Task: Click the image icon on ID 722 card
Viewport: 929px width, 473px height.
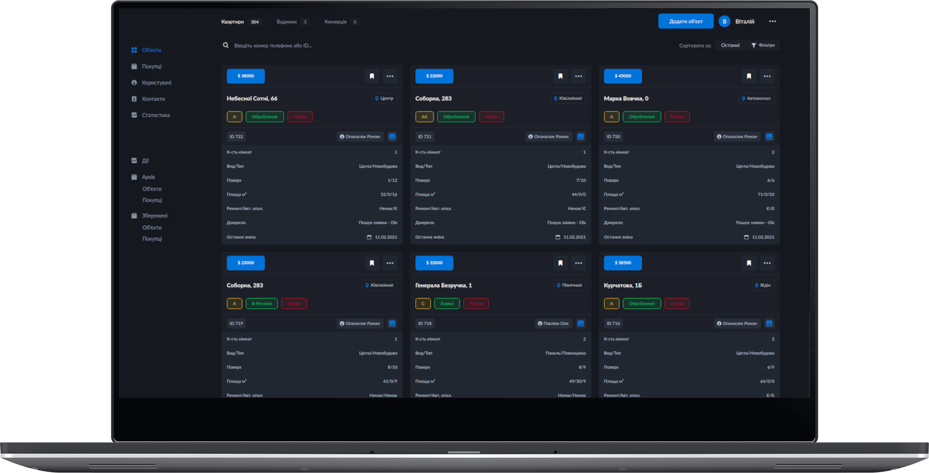Action: 392,136
